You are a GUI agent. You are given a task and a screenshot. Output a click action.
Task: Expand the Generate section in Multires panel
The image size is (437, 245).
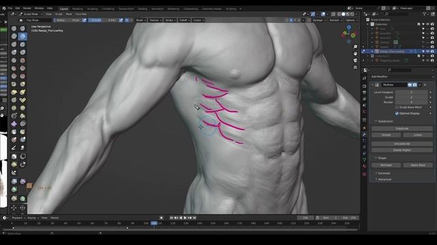(384, 173)
